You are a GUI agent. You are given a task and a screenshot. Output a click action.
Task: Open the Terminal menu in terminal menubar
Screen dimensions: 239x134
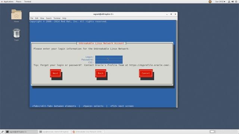coord(57,18)
